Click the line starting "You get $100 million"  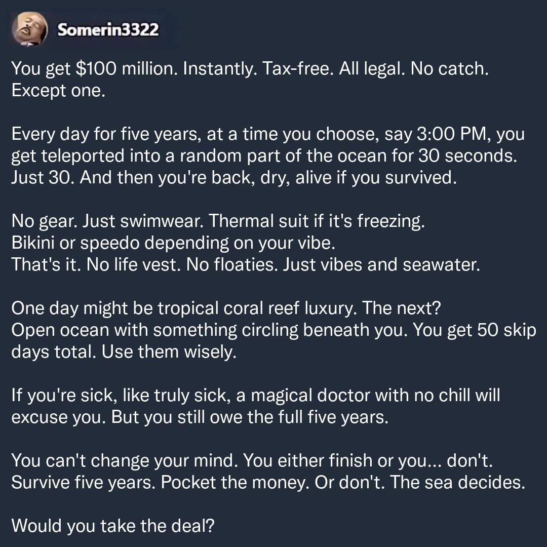[250, 69]
